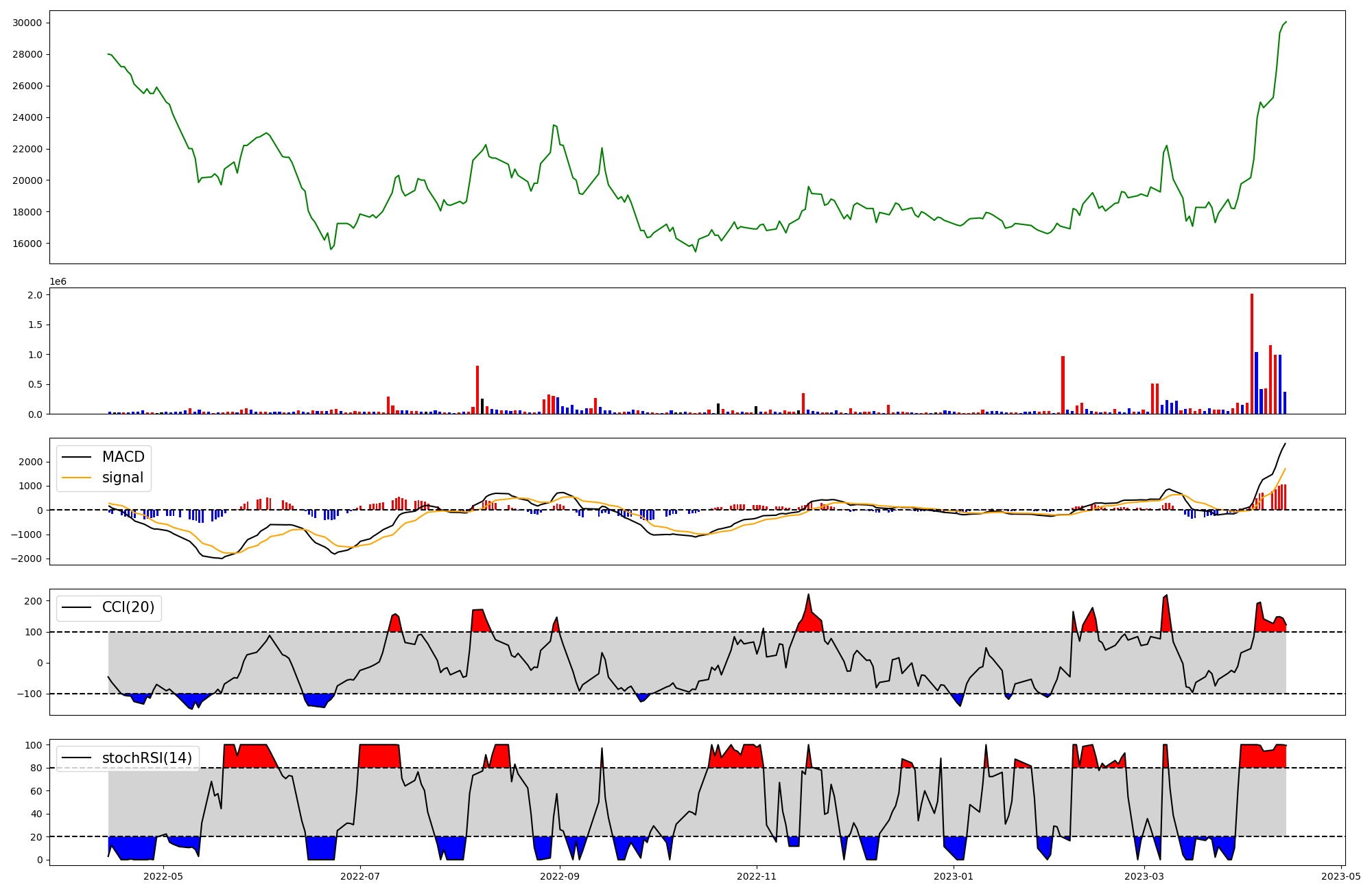1372x892 pixels.
Task: Click the orange signal legend line
Action: pos(77,478)
